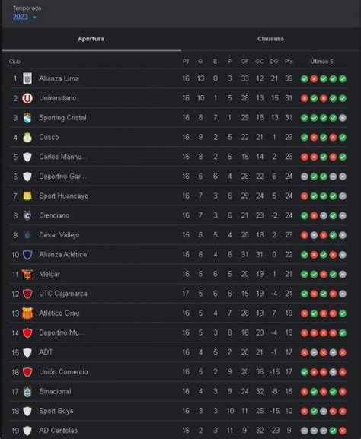
Task: Open the 2023 season dropdown
Action: (x=24, y=17)
